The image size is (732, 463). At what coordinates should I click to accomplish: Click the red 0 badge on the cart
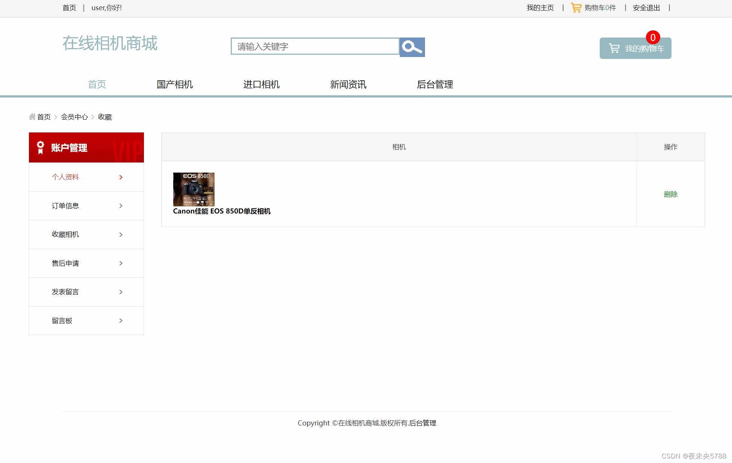653,38
